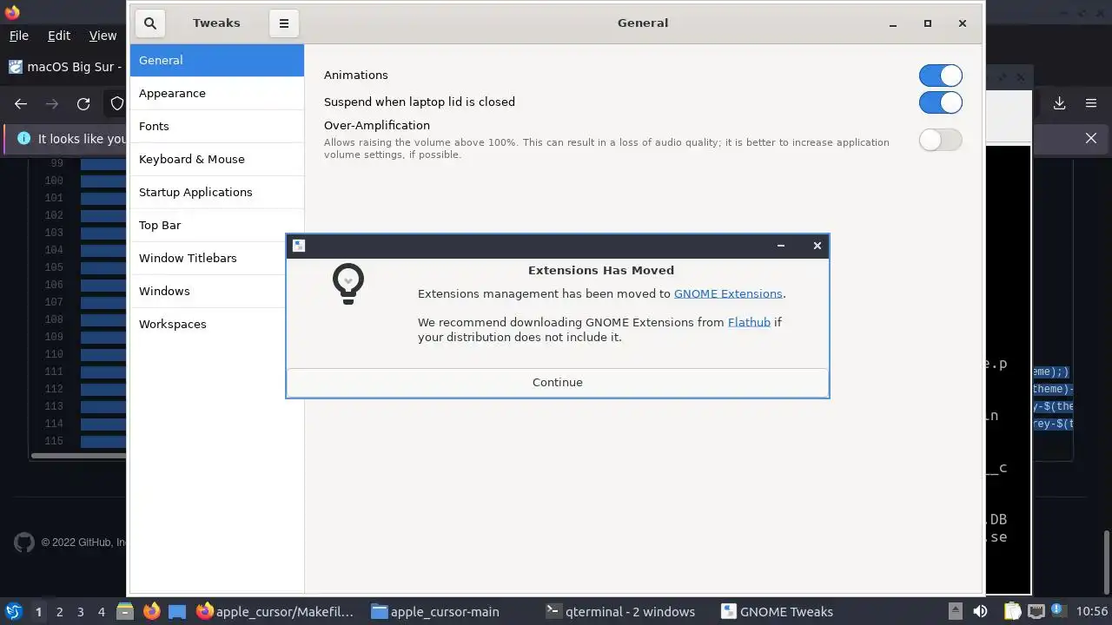Screen dimensions: 1112x625
Task: Follow the GNOME Extensions link
Action: 728,293
